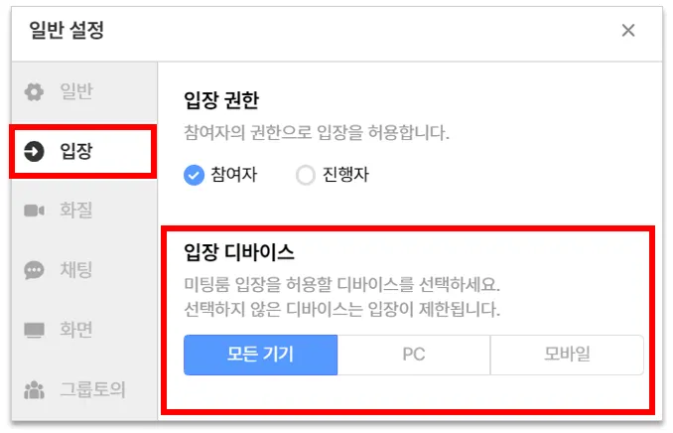Select the 참여자 radio option
Screen dimensions: 673x433
point(194,175)
